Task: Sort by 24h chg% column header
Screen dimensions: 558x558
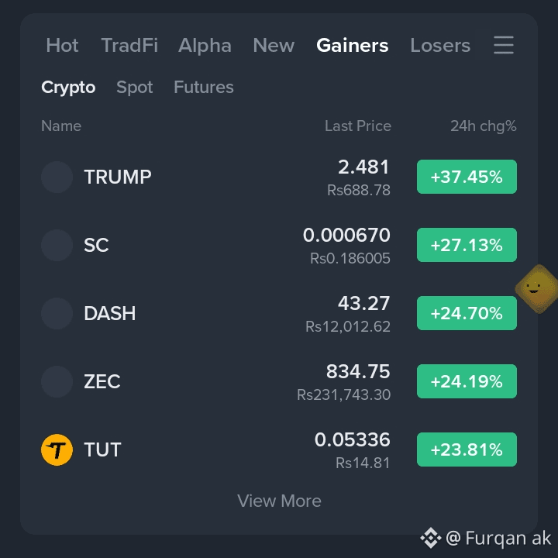Action: click(x=484, y=126)
